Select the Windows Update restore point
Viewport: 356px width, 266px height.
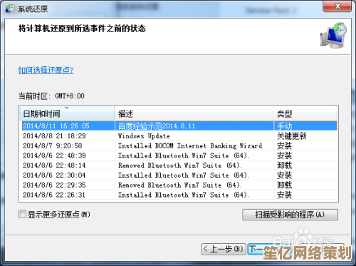tap(179, 136)
